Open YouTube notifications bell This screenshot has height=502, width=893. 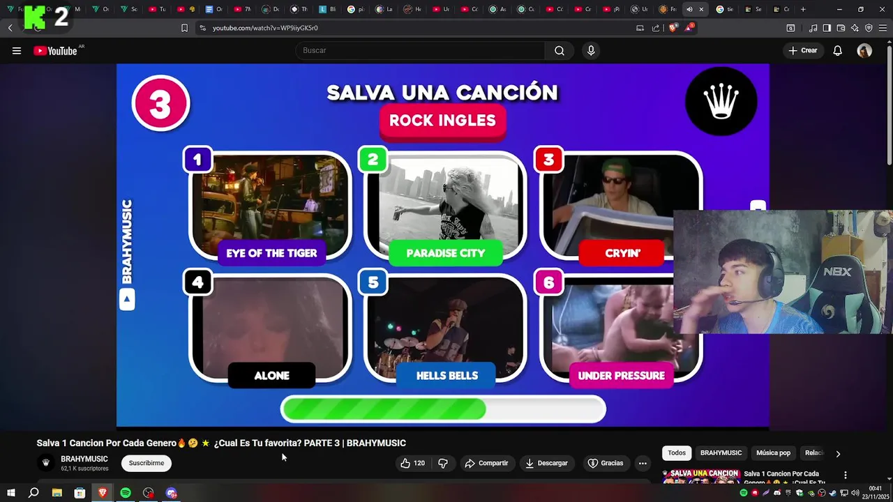pyautogui.click(x=837, y=50)
